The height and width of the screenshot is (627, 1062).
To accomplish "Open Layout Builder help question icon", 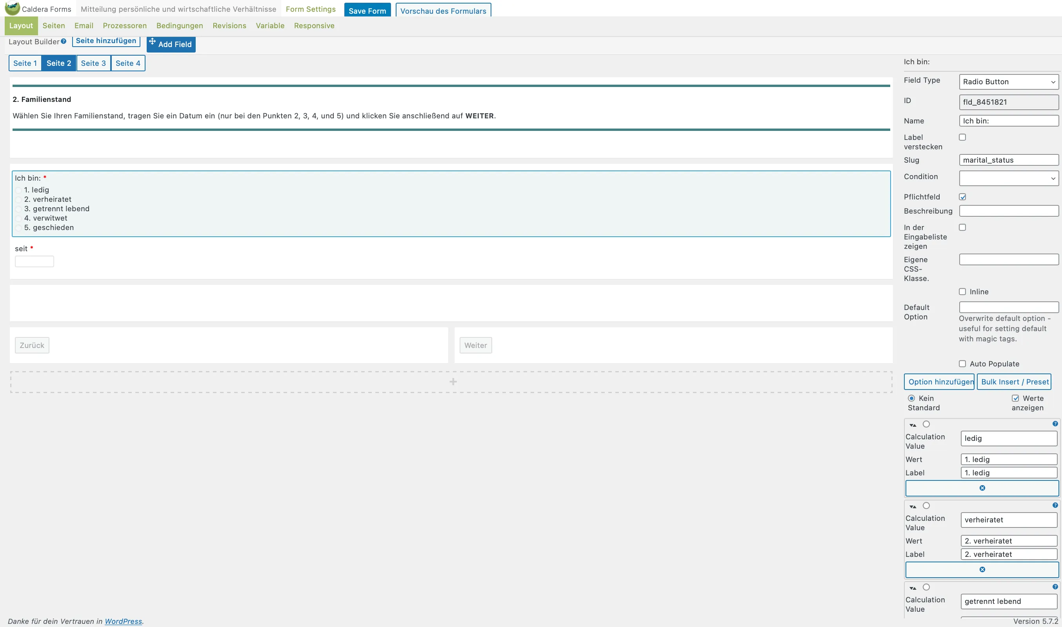I will pyautogui.click(x=64, y=42).
